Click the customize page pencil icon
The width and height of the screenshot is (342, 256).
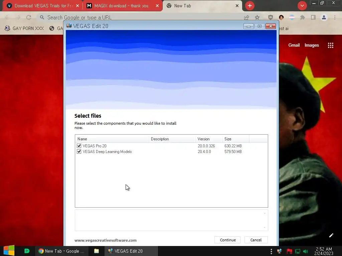[331, 235]
